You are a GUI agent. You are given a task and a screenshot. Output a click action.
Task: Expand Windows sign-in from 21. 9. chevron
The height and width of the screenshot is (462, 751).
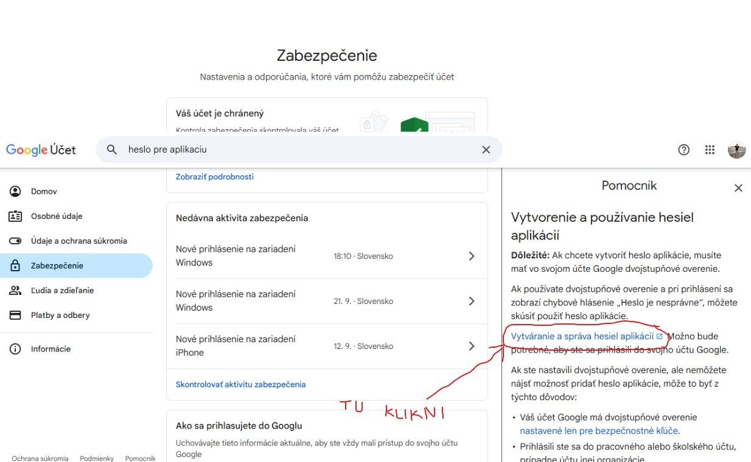(x=472, y=301)
